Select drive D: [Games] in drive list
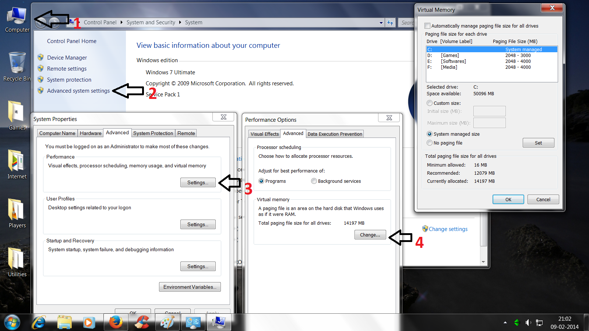The width and height of the screenshot is (589, 331). click(492, 55)
